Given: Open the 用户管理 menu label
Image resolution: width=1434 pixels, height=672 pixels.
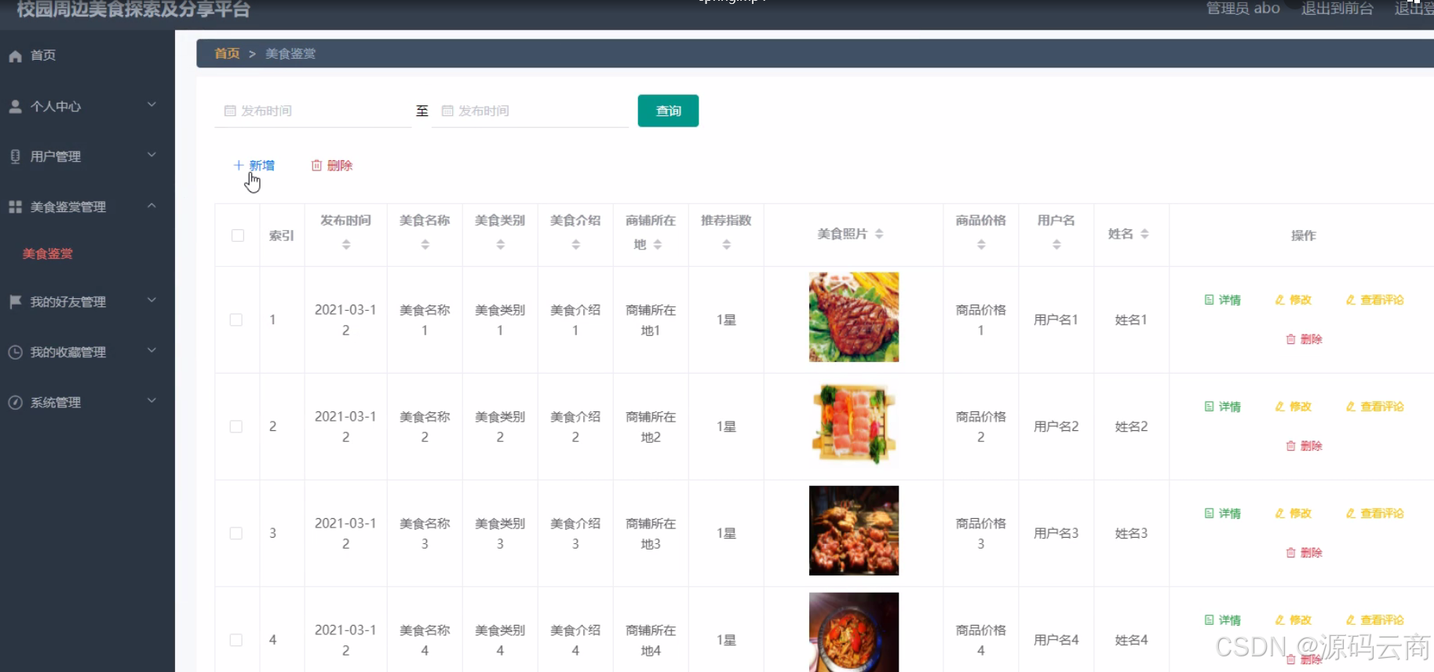Looking at the screenshot, I should click(56, 156).
